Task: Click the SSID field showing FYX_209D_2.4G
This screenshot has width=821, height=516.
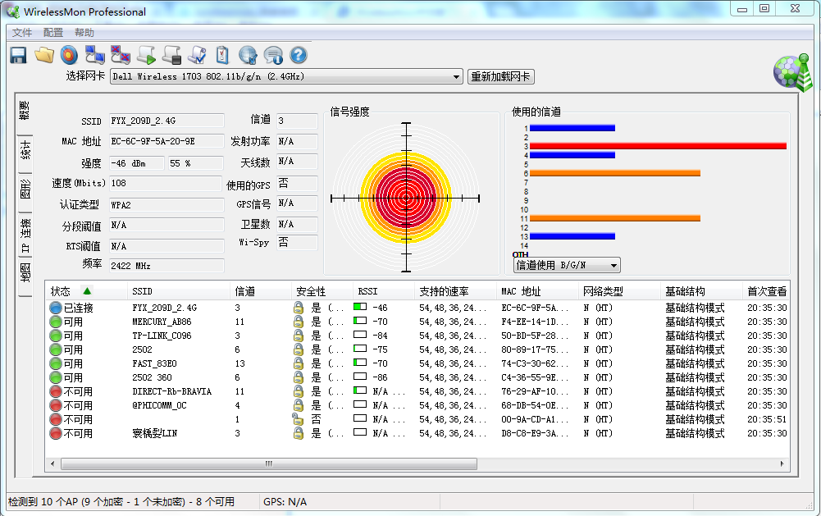Action: click(166, 121)
